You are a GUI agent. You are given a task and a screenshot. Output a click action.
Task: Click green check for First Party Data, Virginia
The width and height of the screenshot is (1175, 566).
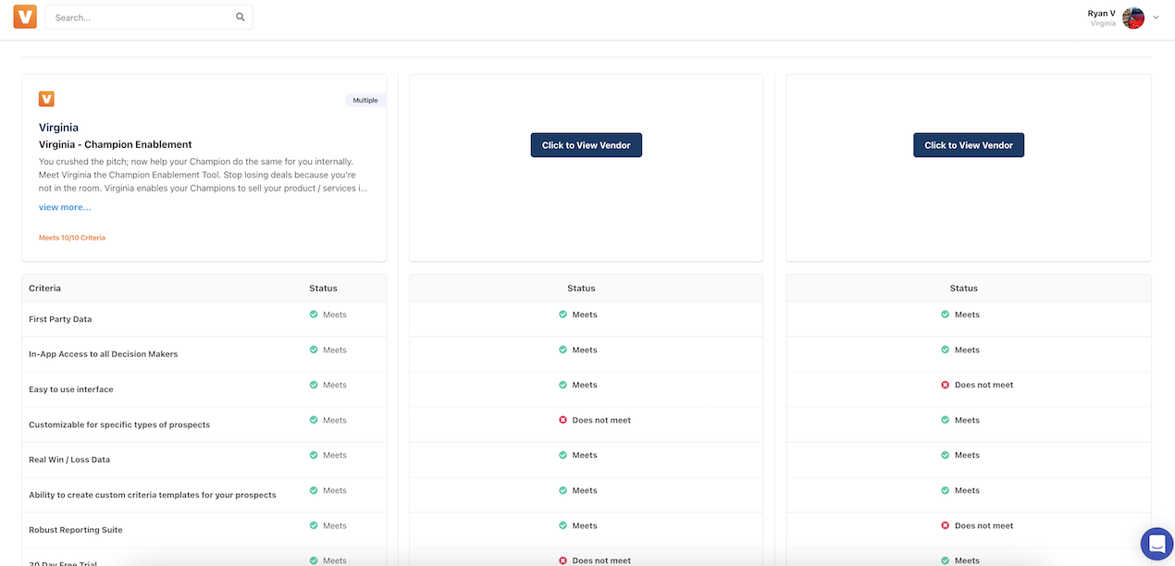[314, 314]
